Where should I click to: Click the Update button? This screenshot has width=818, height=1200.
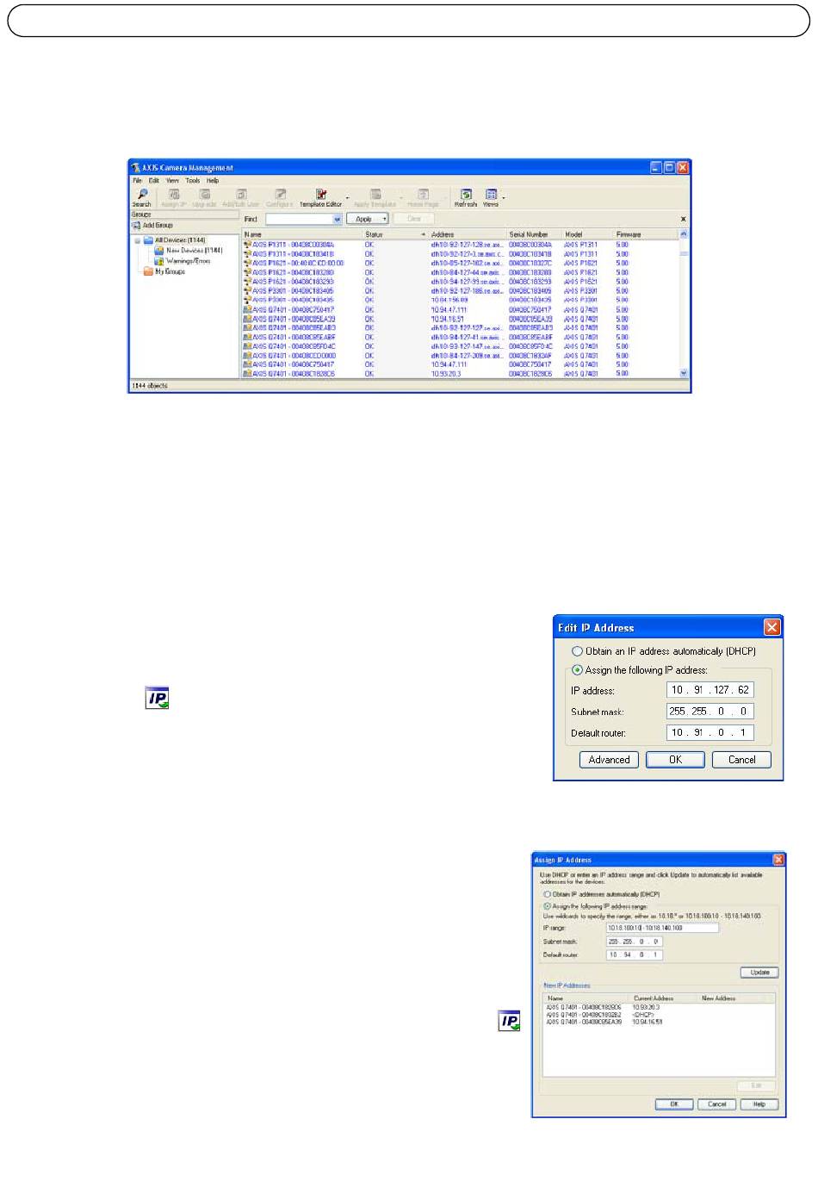click(759, 973)
